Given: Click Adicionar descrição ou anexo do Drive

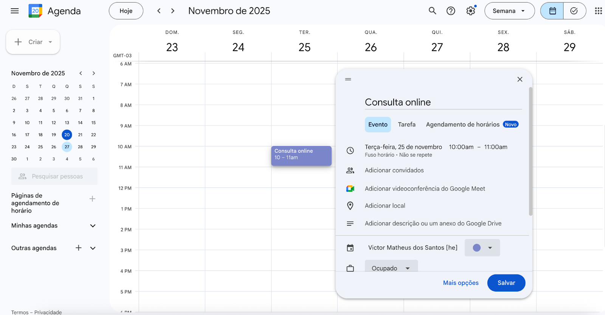Looking at the screenshot, I should click(x=433, y=223).
